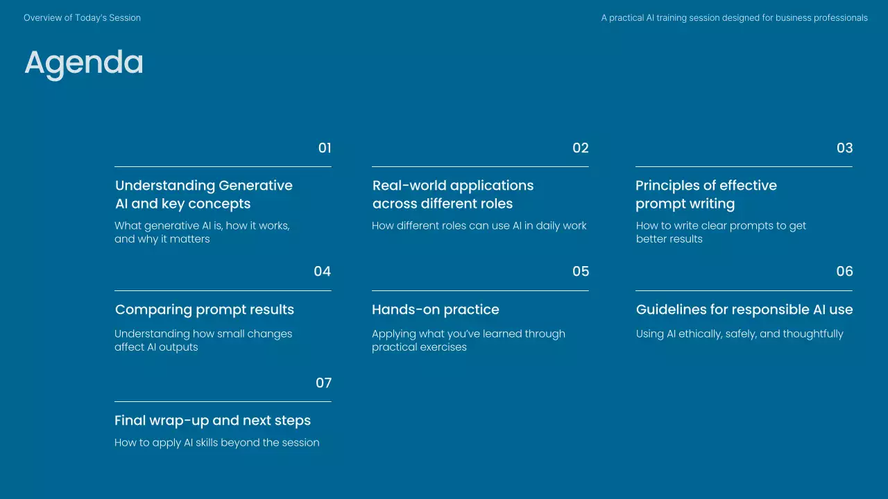Click 'How to write clear prompts' description

click(721, 232)
